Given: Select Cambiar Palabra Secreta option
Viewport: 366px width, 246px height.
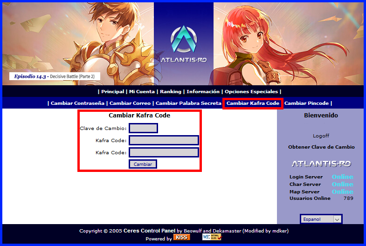Looking at the screenshot, I should [188, 103].
